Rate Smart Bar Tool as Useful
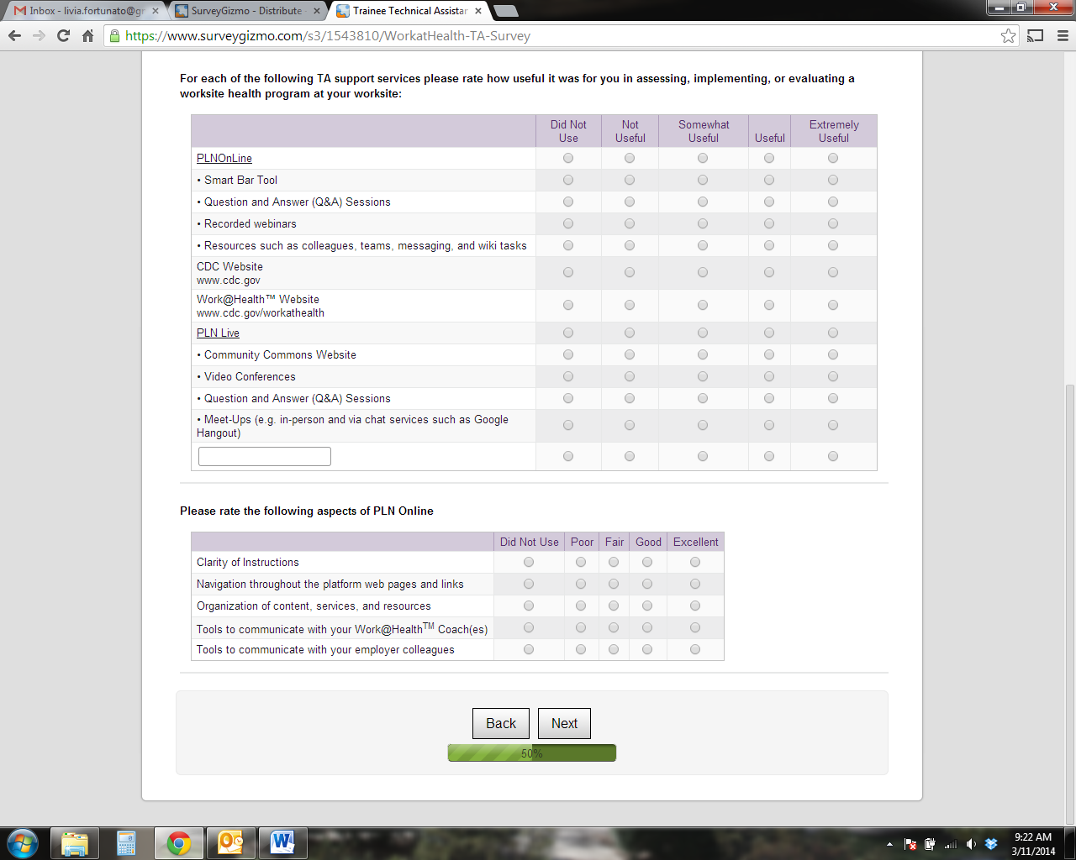Screen dimensions: 1076x860 (769, 180)
